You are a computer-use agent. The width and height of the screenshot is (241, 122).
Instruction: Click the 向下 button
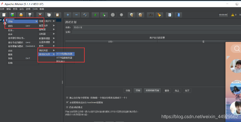(x=187, y=91)
